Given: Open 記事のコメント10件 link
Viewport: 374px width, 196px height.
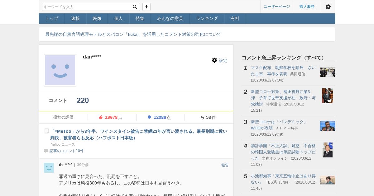Looking at the screenshot, I should click(x=67, y=151).
